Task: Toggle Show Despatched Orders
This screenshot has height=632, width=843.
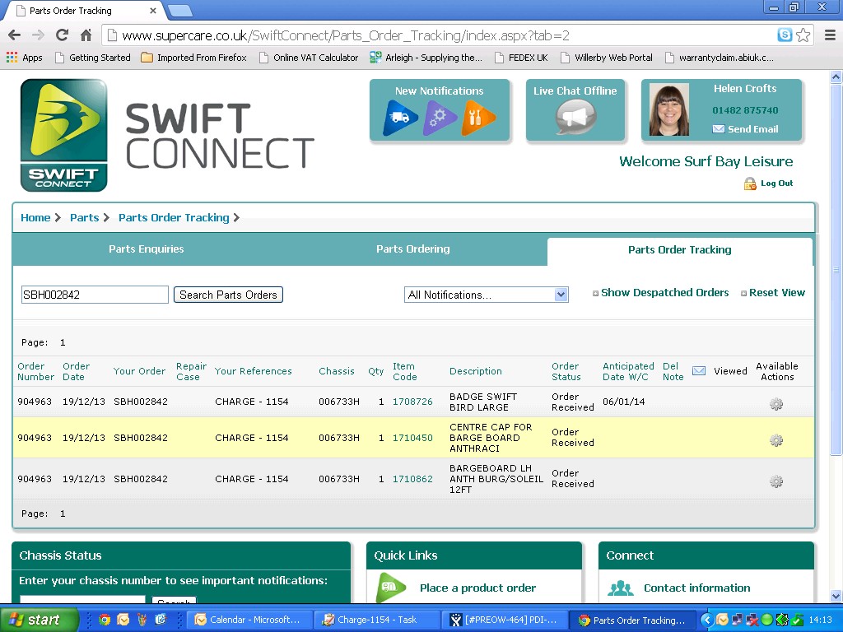Action: tap(664, 293)
